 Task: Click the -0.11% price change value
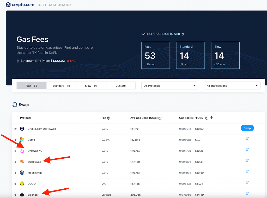pos(70,61)
